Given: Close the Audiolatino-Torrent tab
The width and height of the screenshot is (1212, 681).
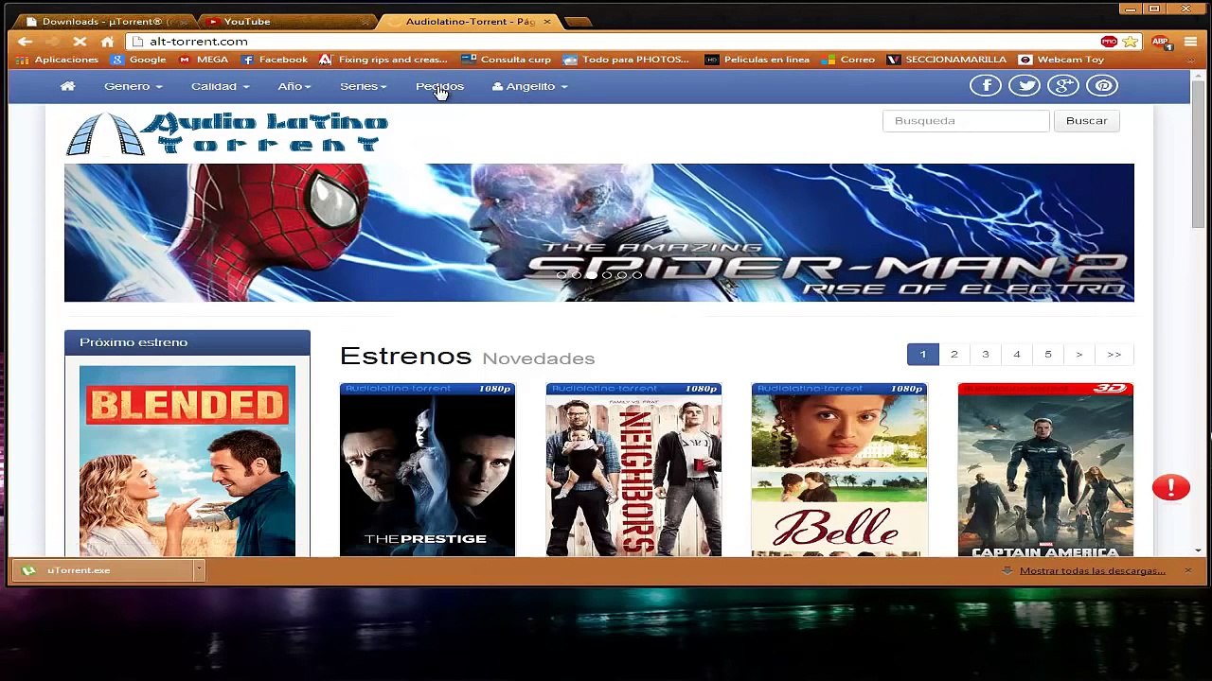Looking at the screenshot, I should [x=547, y=21].
